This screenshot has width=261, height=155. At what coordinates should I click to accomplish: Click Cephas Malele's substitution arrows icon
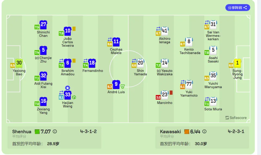[110, 39]
